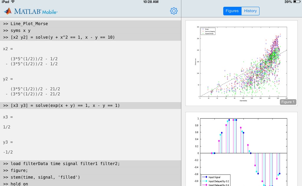This screenshot has height=186, width=302.
Task: Tap the 'y2 =' output label
Action: click(8, 79)
